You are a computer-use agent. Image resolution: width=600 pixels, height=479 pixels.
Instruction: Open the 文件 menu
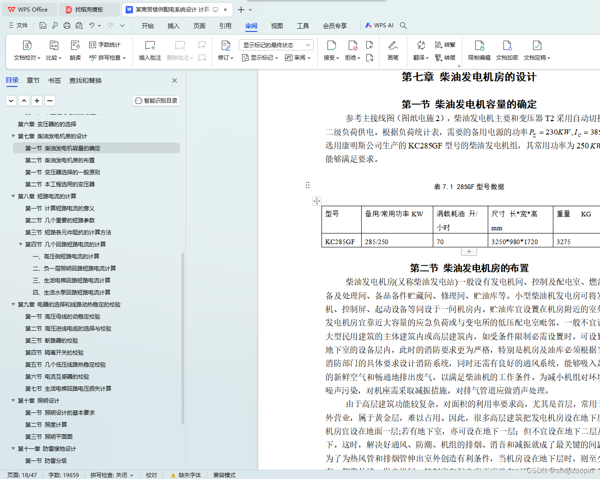pyautogui.click(x=18, y=25)
